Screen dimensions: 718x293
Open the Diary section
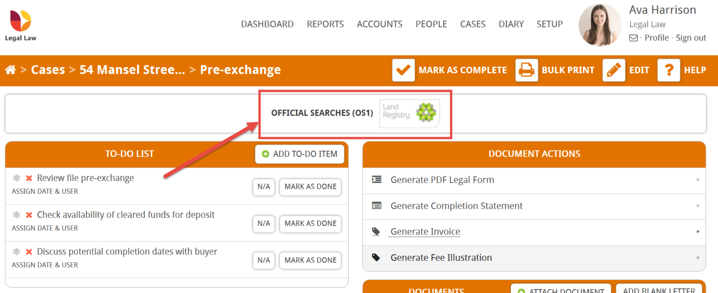click(511, 24)
